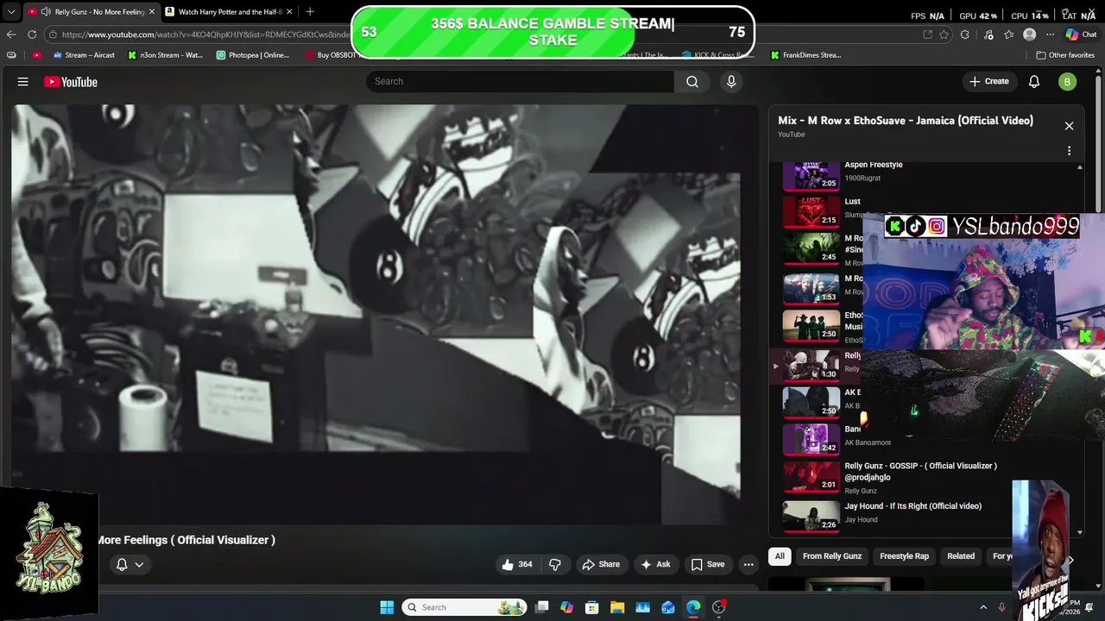This screenshot has height=621, width=1105.
Task: Bookmark this page with the star icon
Action: (944, 34)
